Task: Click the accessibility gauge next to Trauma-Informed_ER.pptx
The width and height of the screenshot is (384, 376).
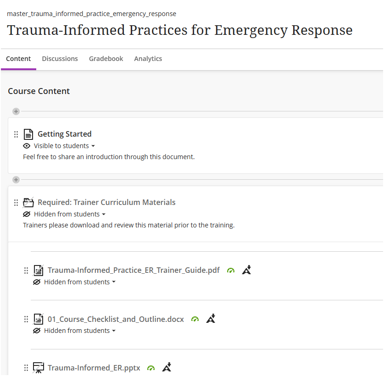Action: (x=151, y=368)
